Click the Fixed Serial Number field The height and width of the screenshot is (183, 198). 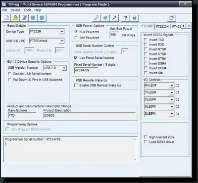click(x=86, y=70)
